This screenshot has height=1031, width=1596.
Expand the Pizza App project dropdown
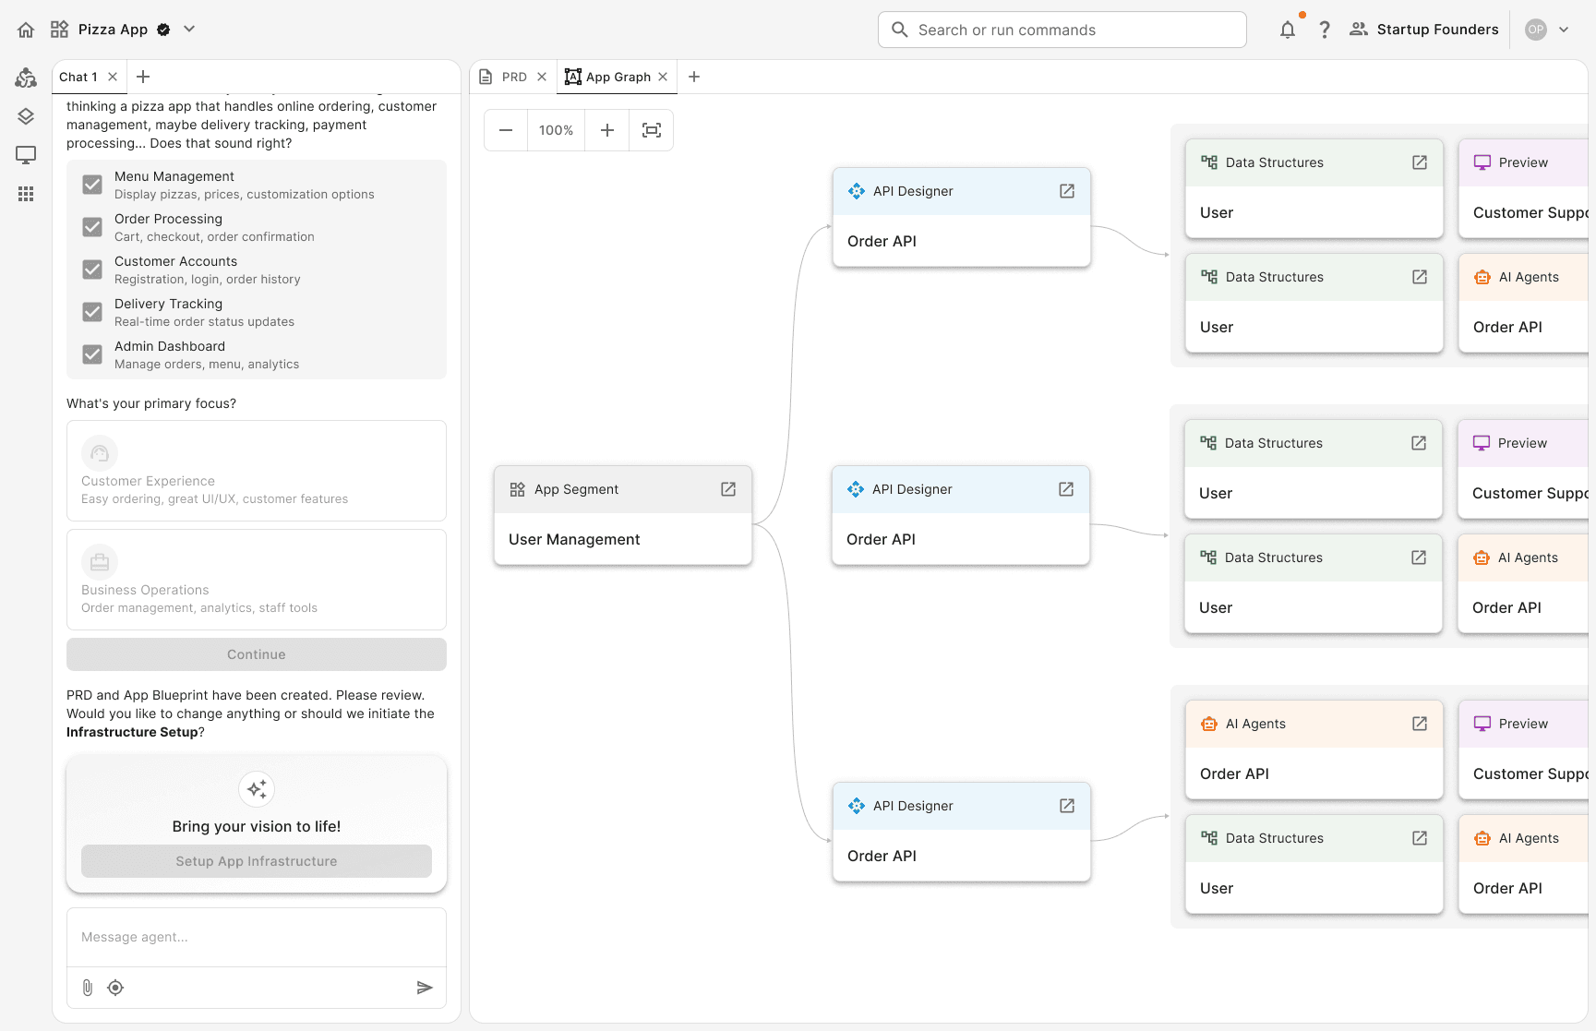(x=189, y=30)
